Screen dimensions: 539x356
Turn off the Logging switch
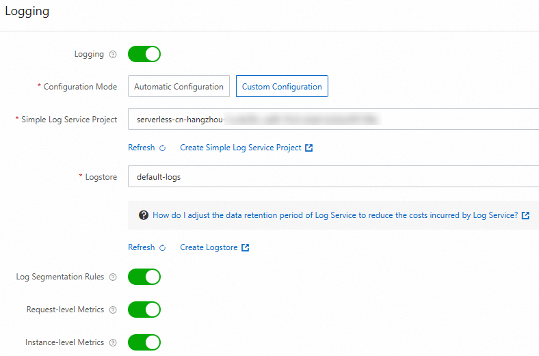point(144,54)
